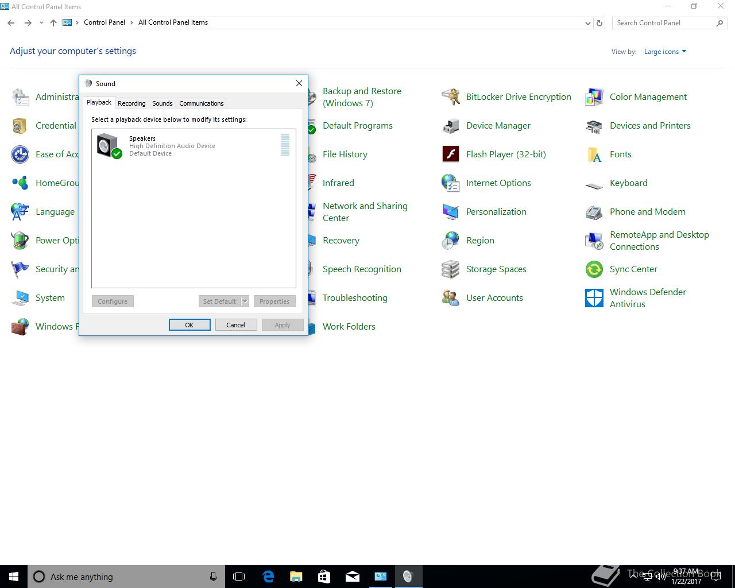Open the Windows Start menu

point(14,577)
